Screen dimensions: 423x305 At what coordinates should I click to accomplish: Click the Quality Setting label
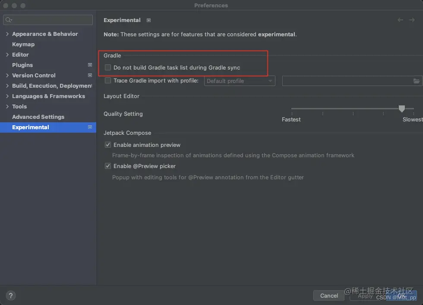123,114
